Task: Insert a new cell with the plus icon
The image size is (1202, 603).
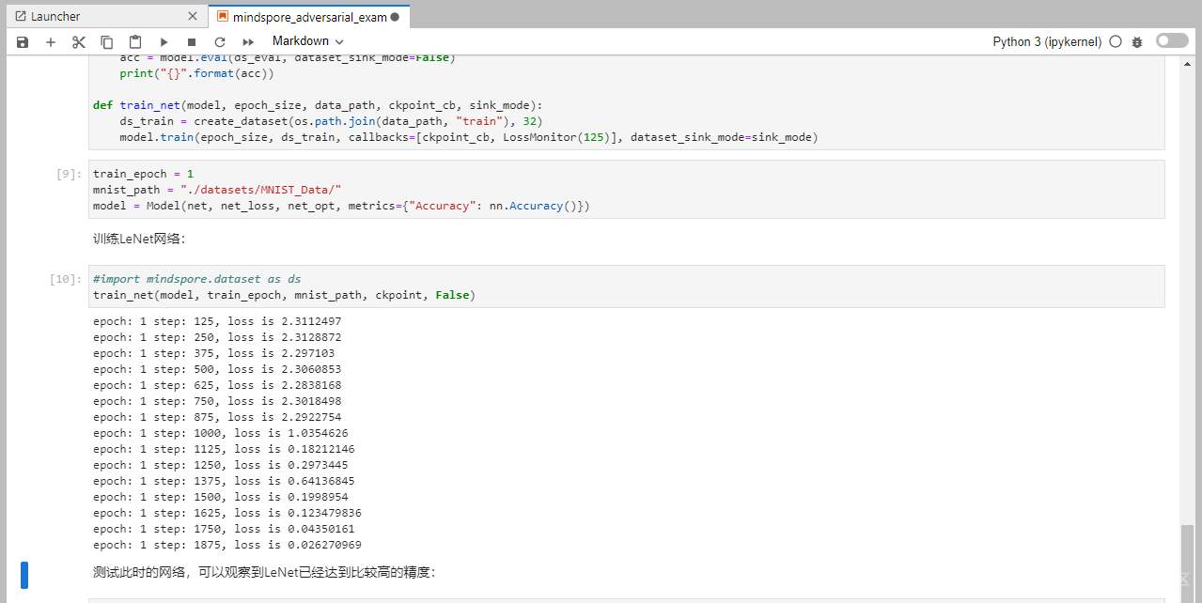Action: pos(51,42)
